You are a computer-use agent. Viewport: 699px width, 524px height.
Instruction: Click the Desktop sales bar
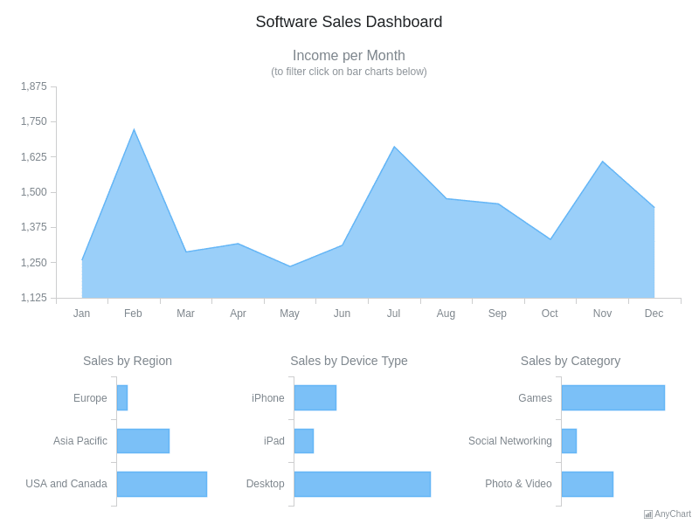coord(363,483)
